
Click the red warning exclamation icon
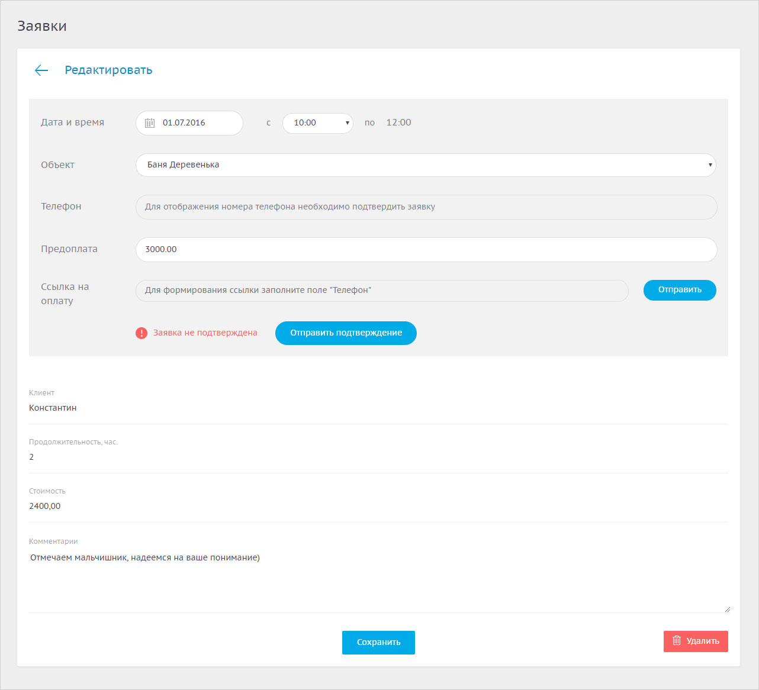(141, 333)
